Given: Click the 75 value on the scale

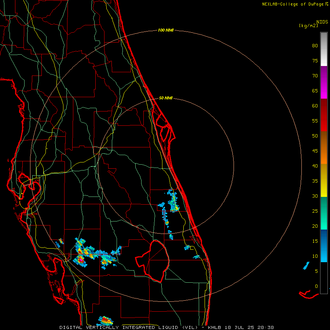Looking at the screenshot, I should (315, 60).
